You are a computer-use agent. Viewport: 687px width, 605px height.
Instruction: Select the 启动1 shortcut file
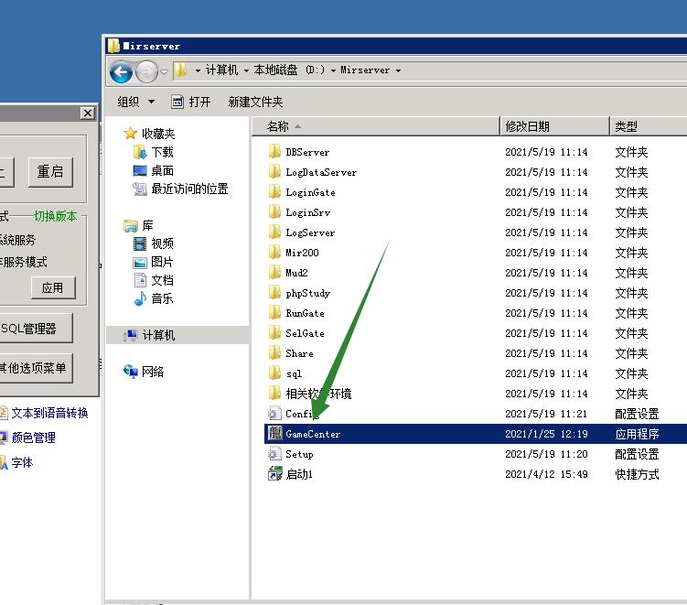299,474
